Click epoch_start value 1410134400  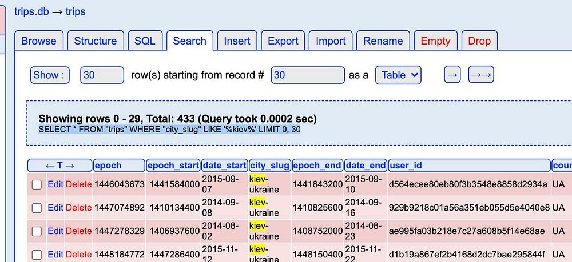pos(174,208)
